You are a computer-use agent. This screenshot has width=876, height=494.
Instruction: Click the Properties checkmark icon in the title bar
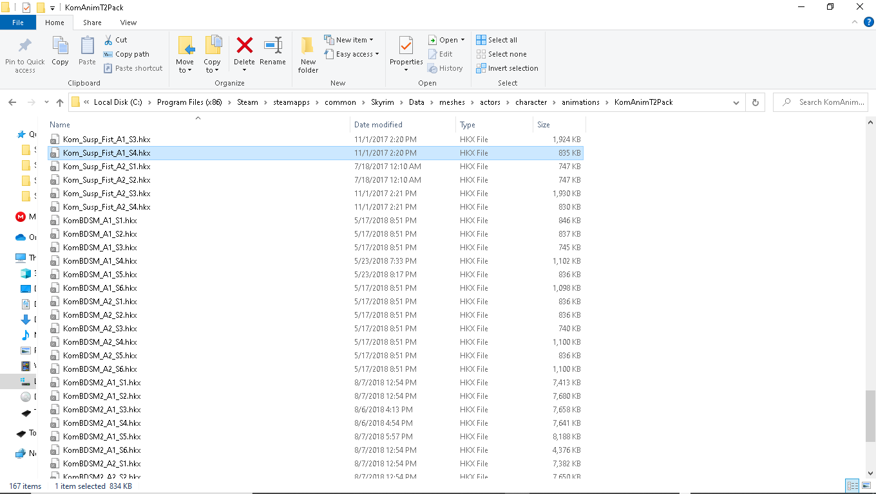pyautogui.click(x=26, y=7)
